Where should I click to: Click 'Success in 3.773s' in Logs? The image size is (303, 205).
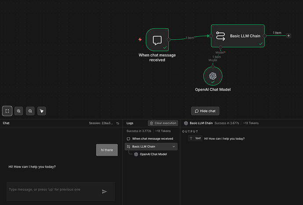pyautogui.click(x=139, y=131)
